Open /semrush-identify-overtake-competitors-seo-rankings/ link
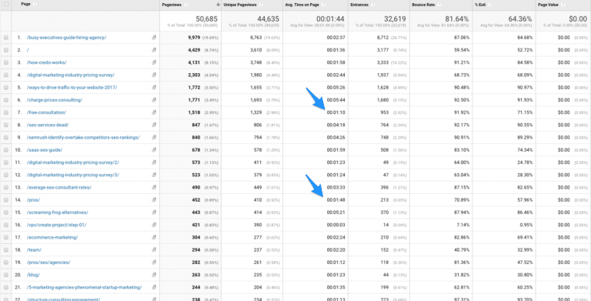 tap(83, 137)
